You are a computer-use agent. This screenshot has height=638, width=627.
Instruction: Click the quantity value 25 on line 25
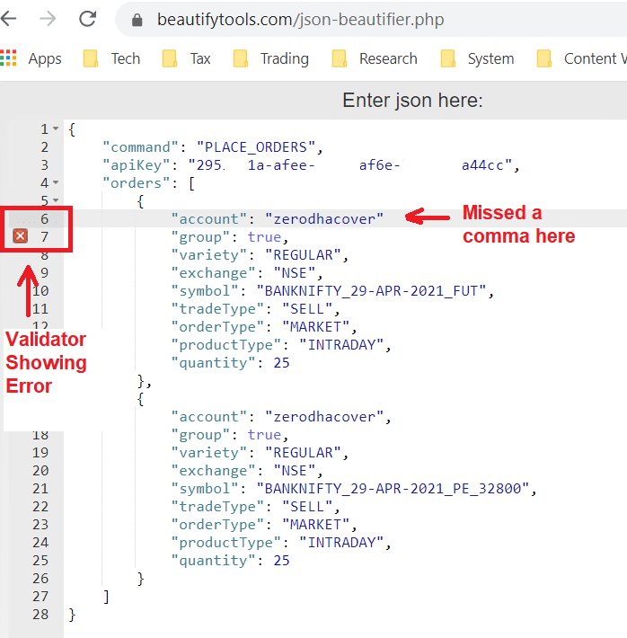click(x=281, y=561)
